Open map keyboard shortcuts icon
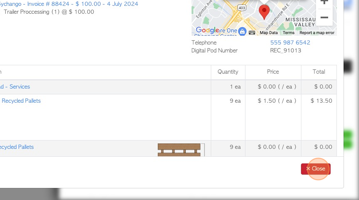This screenshot has height=200, width=359. pyautogui.click(x=252, y=32)
